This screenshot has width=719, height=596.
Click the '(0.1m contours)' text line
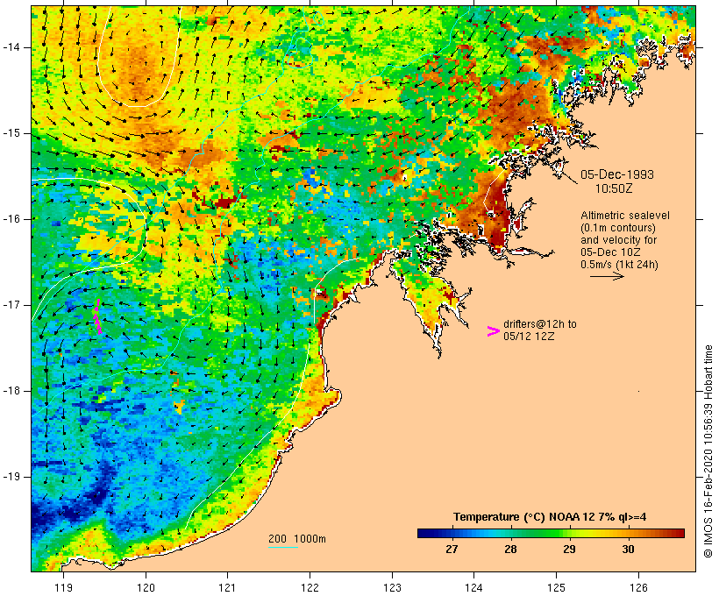pos(618,228)
